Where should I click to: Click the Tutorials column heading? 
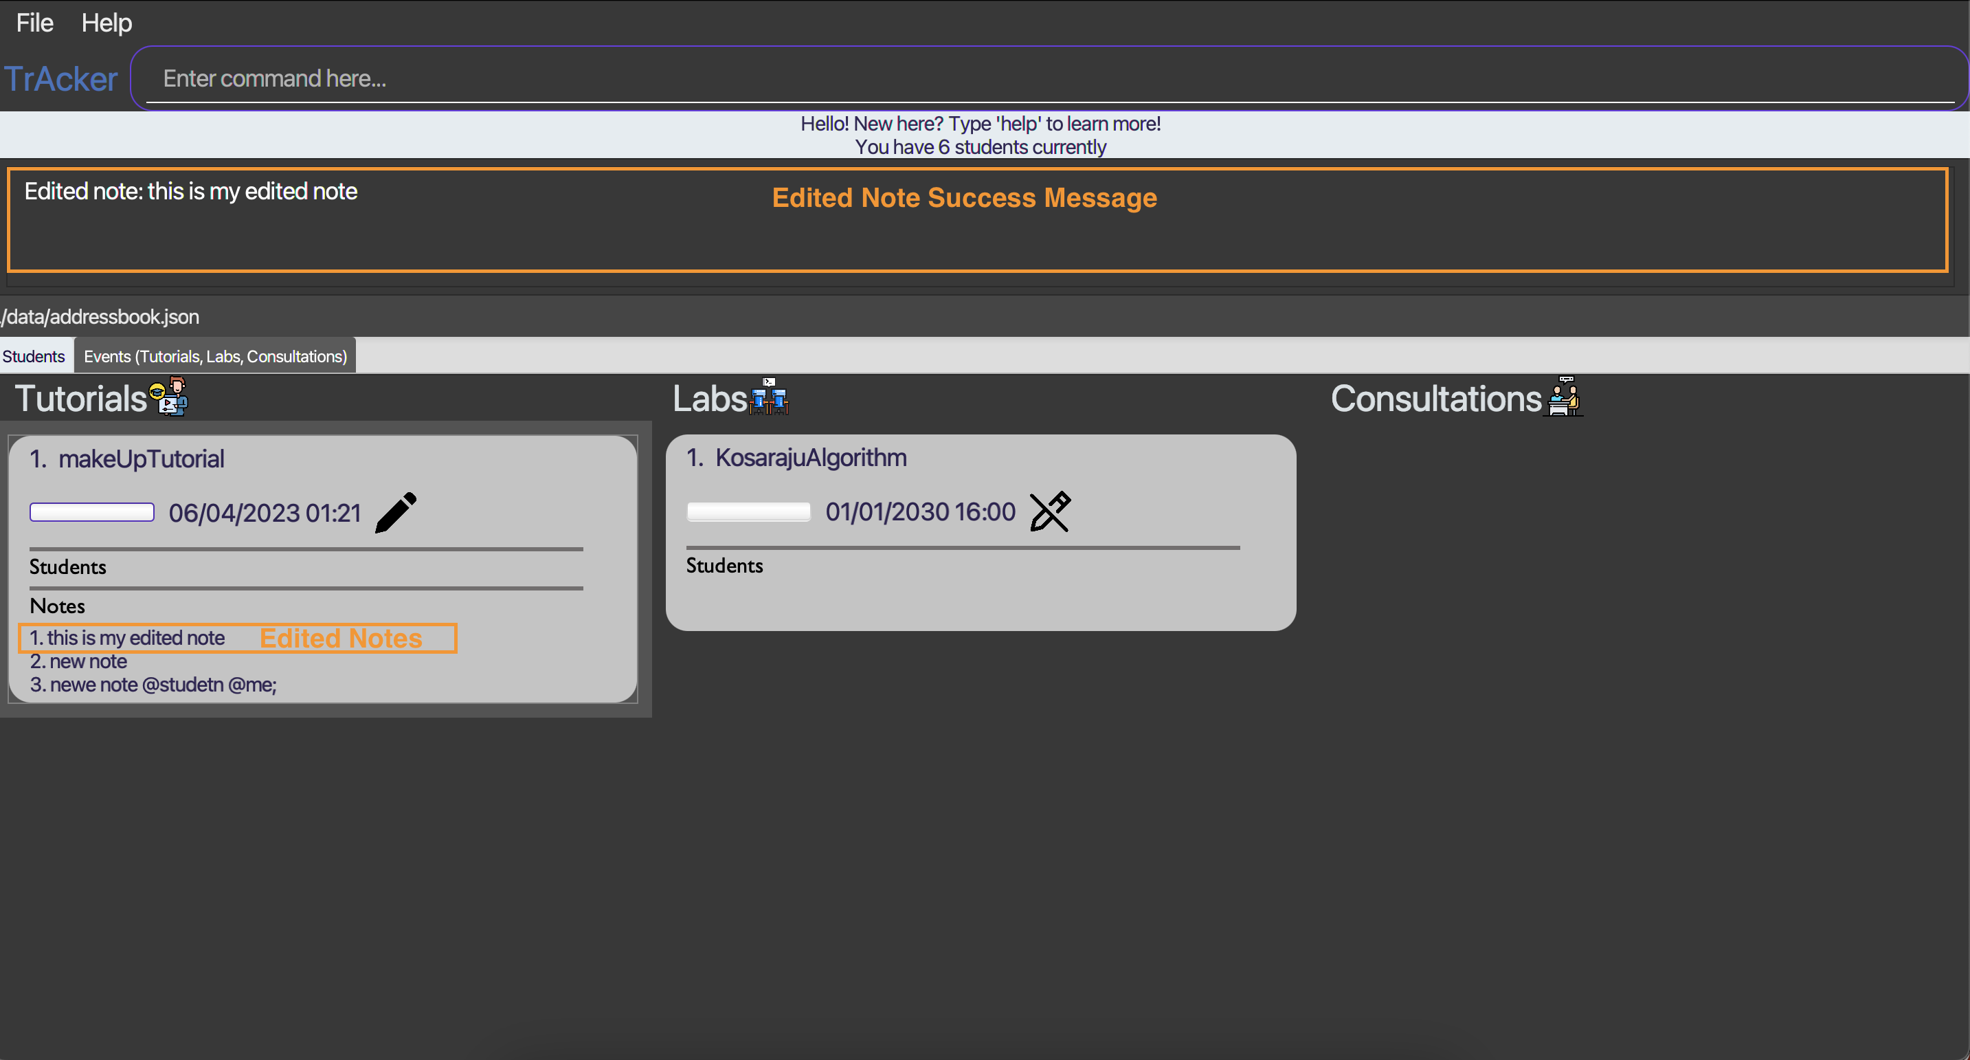pos(80,398)
